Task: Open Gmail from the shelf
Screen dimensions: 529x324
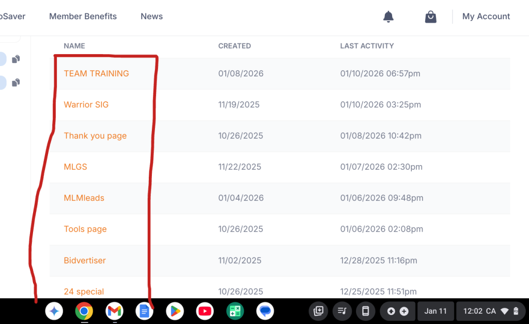Action: [114, 311]
